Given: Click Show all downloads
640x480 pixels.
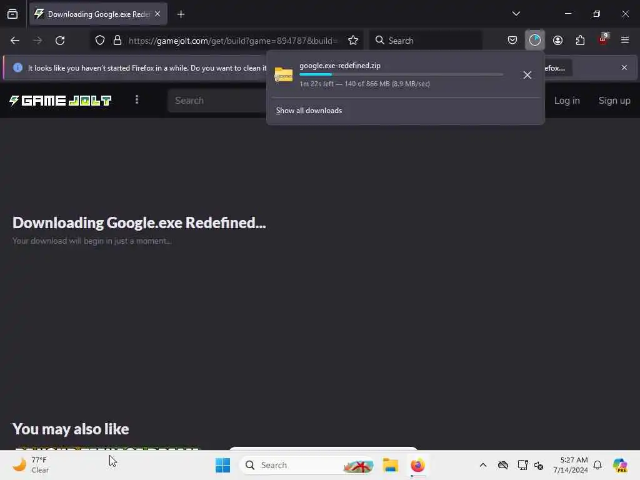Looking at the screenshot, I should coord(309,111).
